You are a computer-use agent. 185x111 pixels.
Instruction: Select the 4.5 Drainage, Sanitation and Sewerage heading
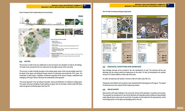coord(122,67)
